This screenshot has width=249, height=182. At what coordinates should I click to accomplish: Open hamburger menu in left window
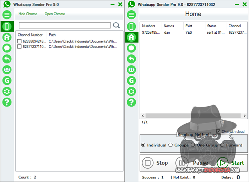7,15
